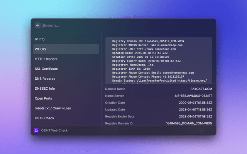Click the Name Server metadata row
The image size is (247, 154).
coord(159,96)
